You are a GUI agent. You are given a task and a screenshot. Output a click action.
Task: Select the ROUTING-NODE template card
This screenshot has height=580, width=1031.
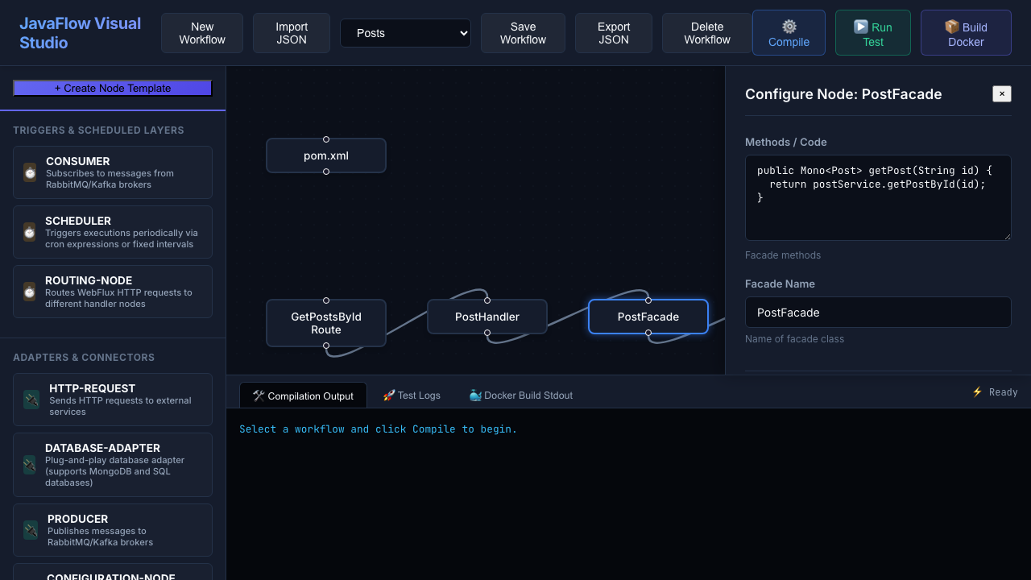pyautogui.click(x=113, y=292)
